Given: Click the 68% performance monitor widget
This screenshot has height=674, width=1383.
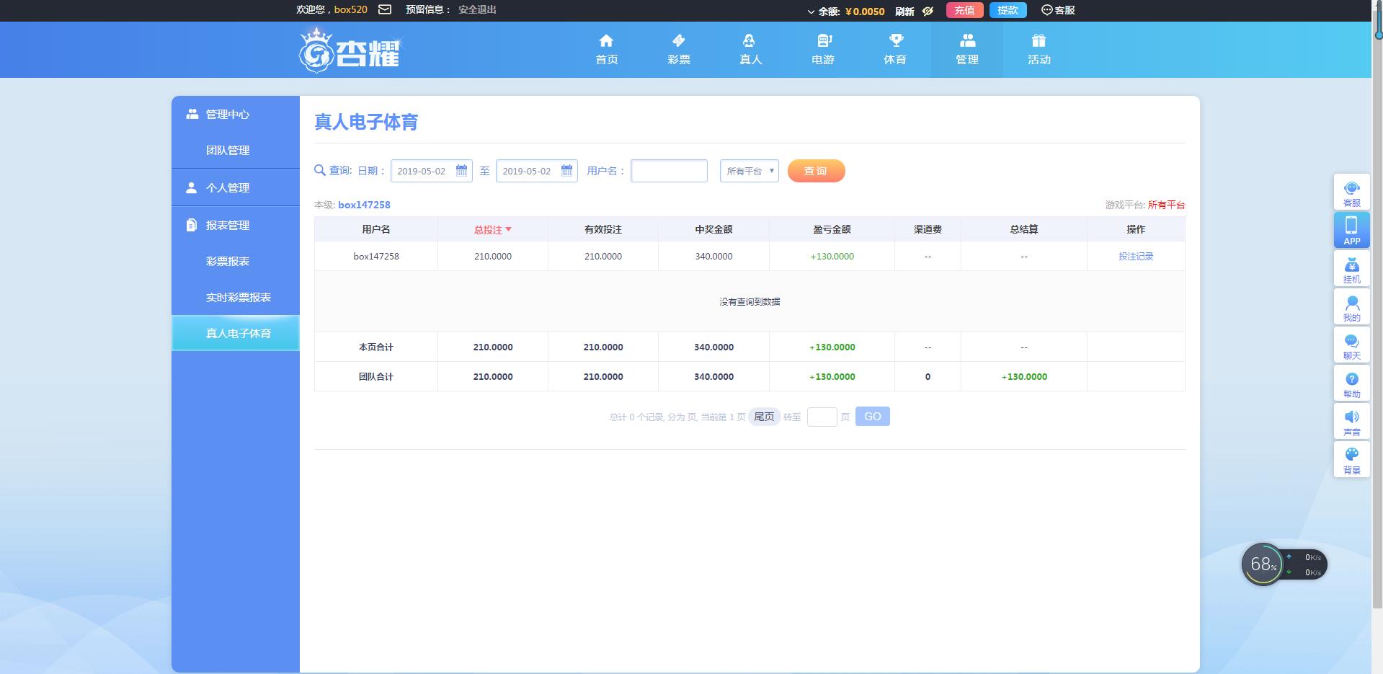Looking at the screenshot, I should tap(1284, 564).
